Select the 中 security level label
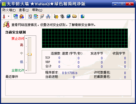Image resolution: width=136 pixels, height=104 pixels. click(x=22, y=53)
